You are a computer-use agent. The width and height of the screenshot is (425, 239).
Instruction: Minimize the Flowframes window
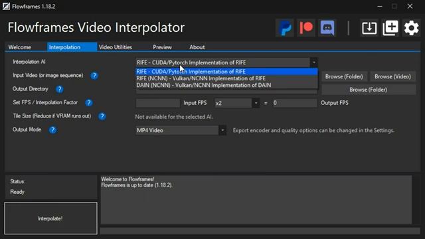tap(380, 6)
